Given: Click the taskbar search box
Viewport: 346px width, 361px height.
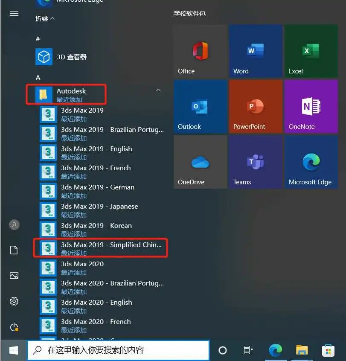Looking at the screenshot, I should click(x=118, y=350).
